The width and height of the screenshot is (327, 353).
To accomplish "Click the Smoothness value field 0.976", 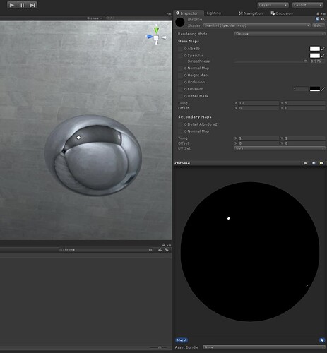I will point(317,61).
